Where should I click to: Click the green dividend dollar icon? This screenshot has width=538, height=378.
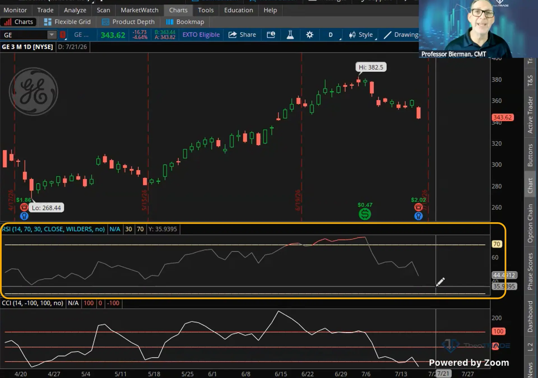(x=365, y=214)
